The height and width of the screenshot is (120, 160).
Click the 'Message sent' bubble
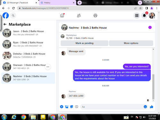click(76, 52)
